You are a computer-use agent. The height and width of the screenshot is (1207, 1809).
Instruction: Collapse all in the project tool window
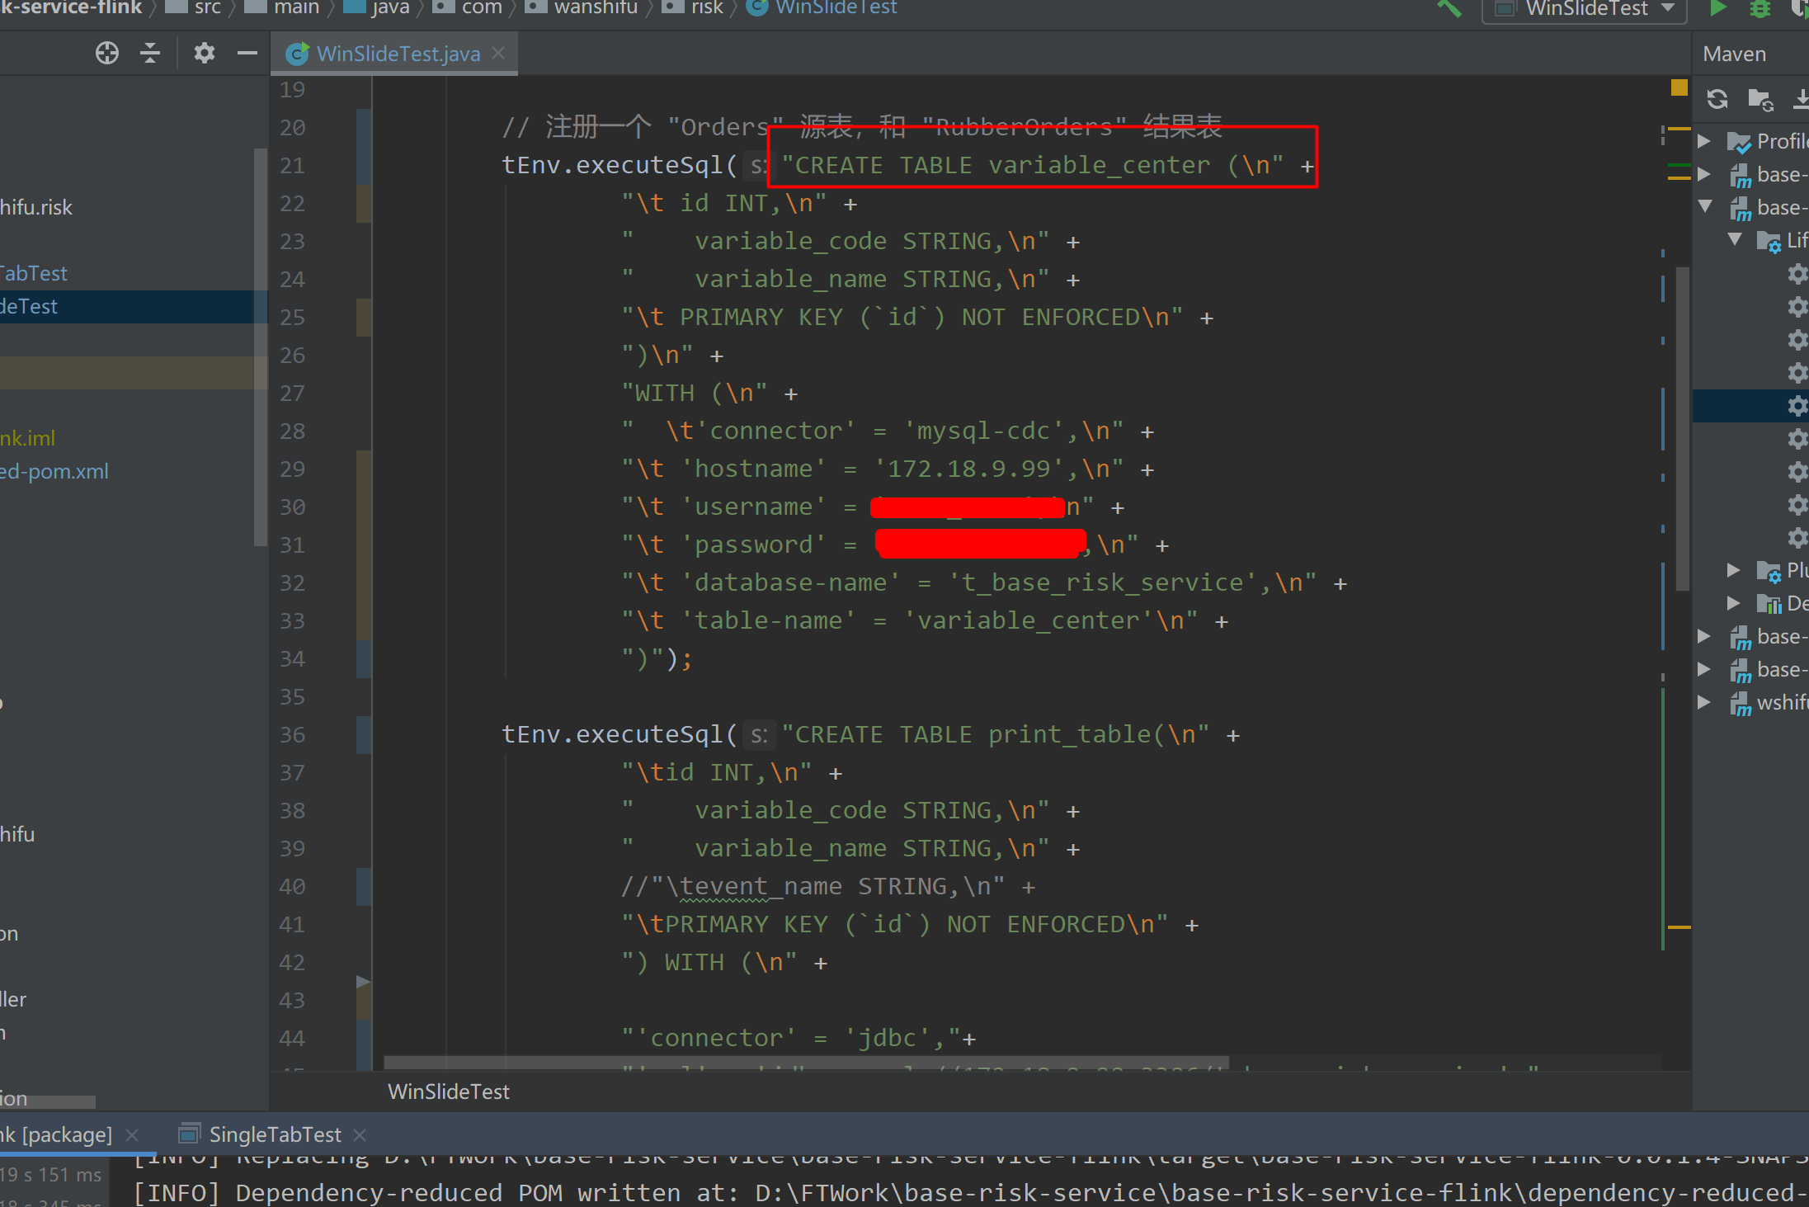click(150, 54)
